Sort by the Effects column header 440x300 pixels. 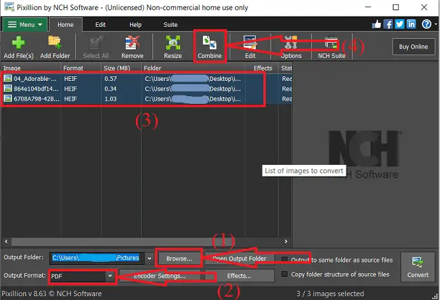tap(263, 68)
